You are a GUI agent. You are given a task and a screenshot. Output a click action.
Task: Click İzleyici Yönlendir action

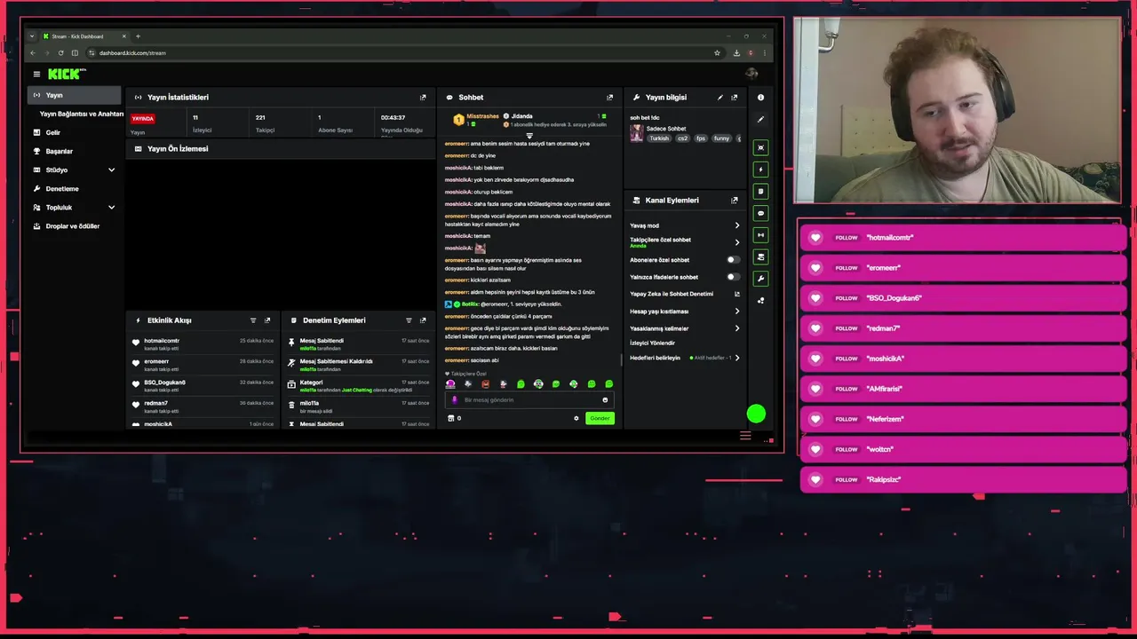click(x=652, y=343)
